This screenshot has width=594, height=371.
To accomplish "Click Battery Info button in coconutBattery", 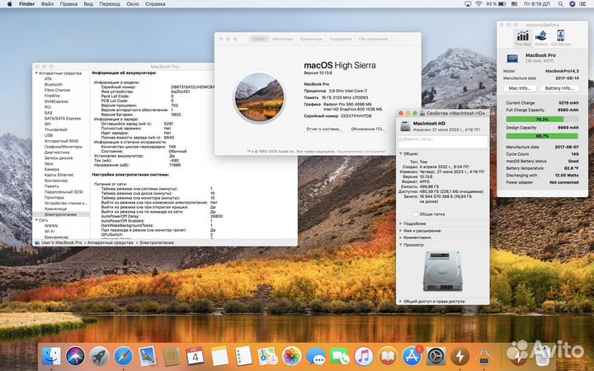I will pos(559,88).
